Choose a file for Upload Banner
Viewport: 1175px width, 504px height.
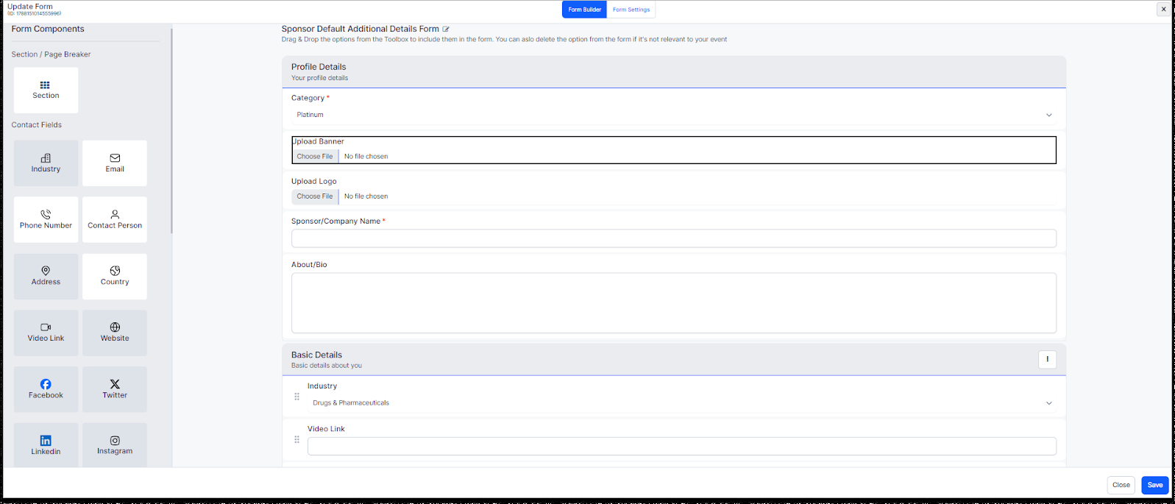coord(315,156)
